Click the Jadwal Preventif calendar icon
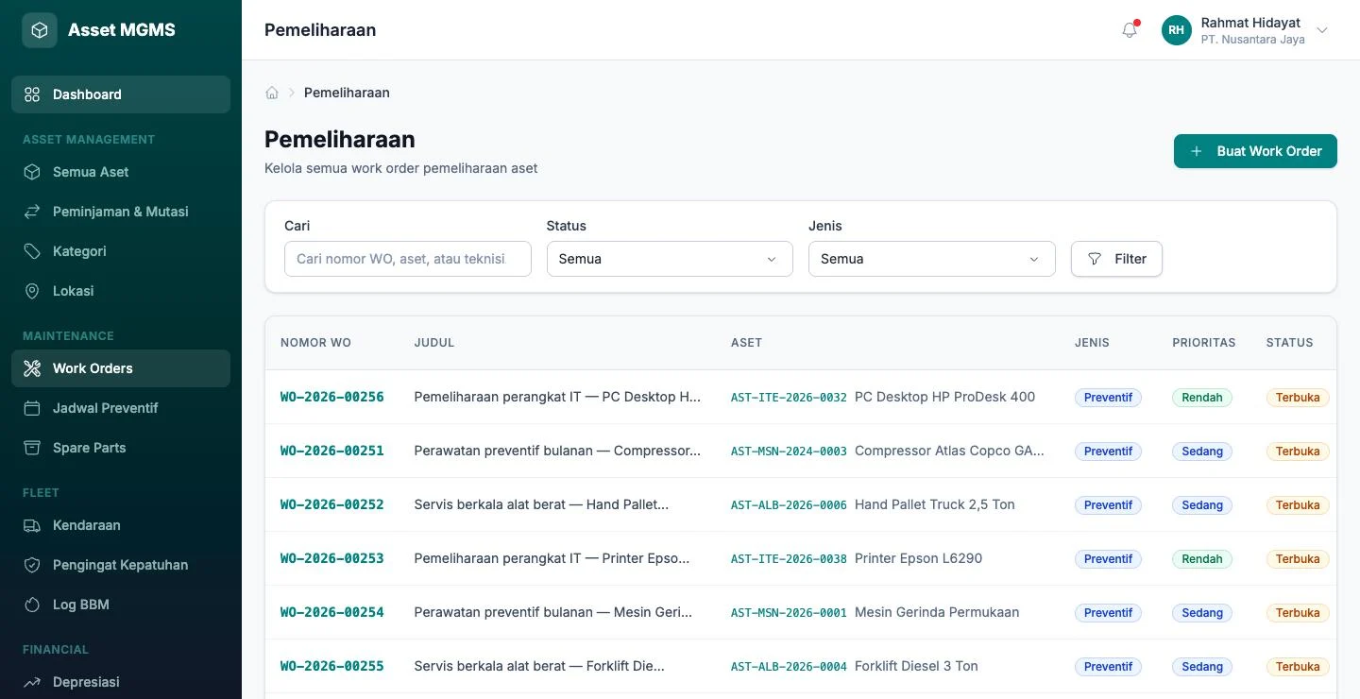 [x=32, y=408]
